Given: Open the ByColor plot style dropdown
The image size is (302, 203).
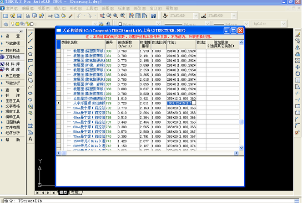Looking at the screenshot, I should 283,24.
